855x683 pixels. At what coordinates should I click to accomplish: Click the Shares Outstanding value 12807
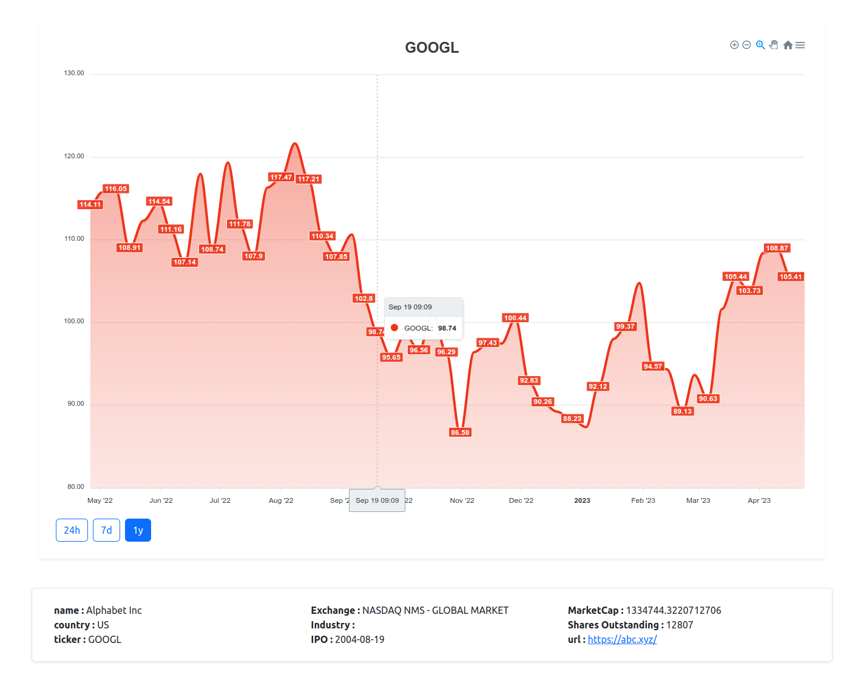[680, 625]
